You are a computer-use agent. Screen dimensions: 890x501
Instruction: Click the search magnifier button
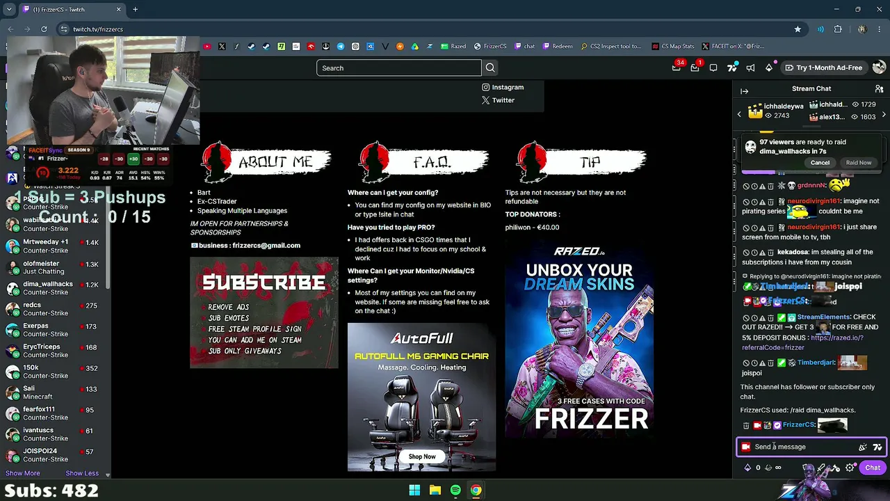tap(490, 67)
